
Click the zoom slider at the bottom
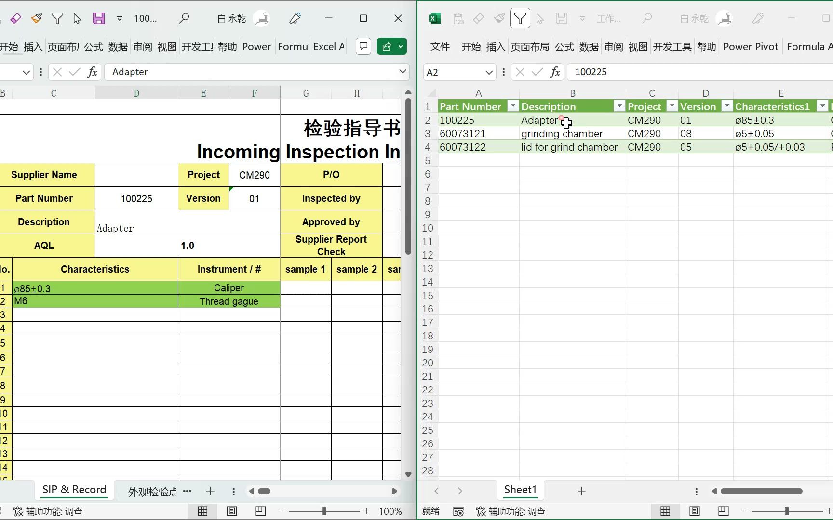tap(324, 511)
